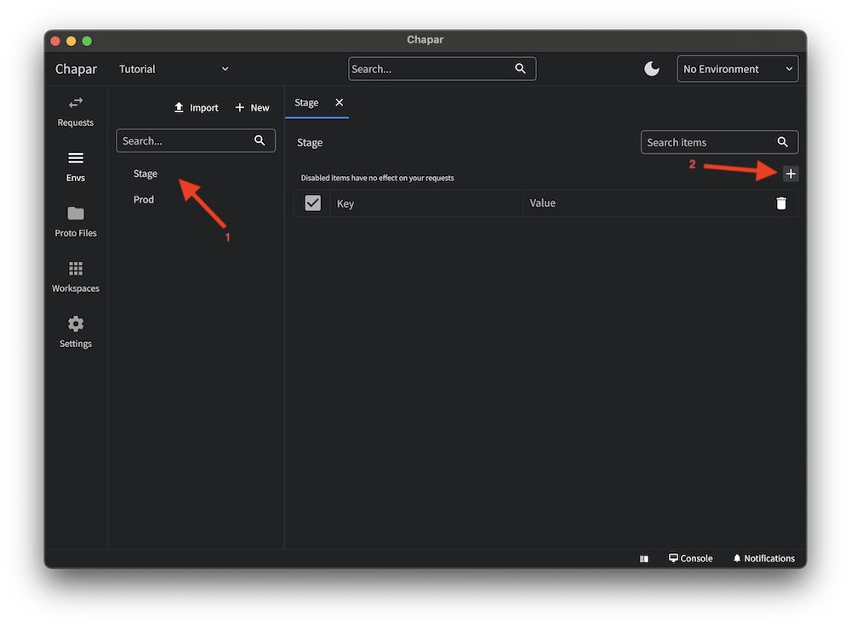Image resolution: width=851 pixels, height=627 pixels.
Task: Open the No Environment dropdown
Action: coord(737,69)
